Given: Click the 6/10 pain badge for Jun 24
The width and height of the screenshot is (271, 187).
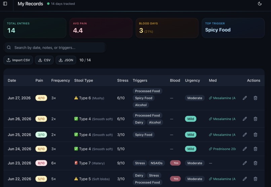Looking at the screenshot, I should pos(41,149).
